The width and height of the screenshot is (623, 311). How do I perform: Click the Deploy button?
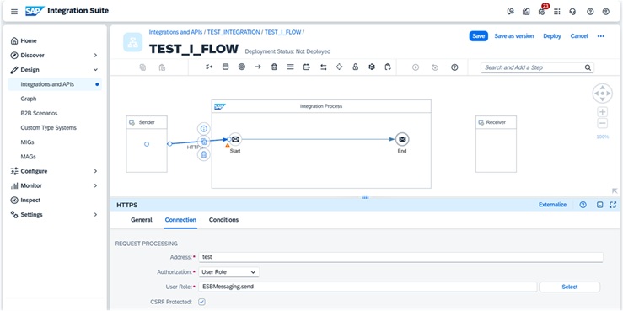click(552, 36)
